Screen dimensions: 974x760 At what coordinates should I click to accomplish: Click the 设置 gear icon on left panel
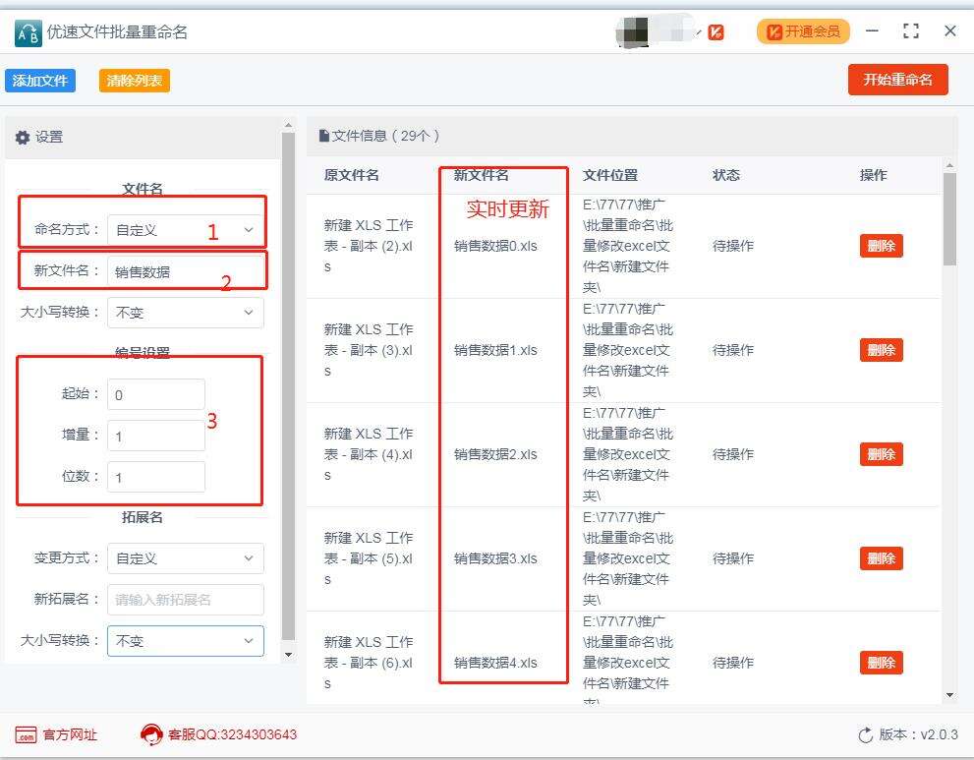click(x=22, y=137)
